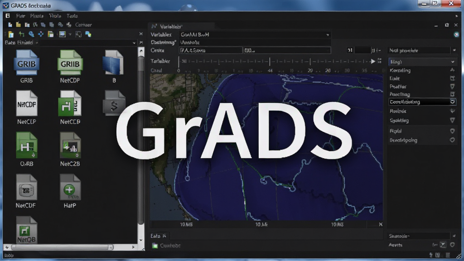Click the blue overlapping squares toolbar icon
This screenshot has height=261, width=464.
pyautogui.click(x=88, y=34)
